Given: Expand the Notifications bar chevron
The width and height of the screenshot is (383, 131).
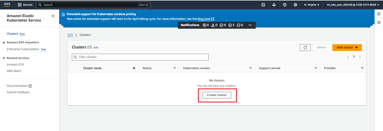Looking at the screenshot, I should pyautogui.click(x=250, y=25).
